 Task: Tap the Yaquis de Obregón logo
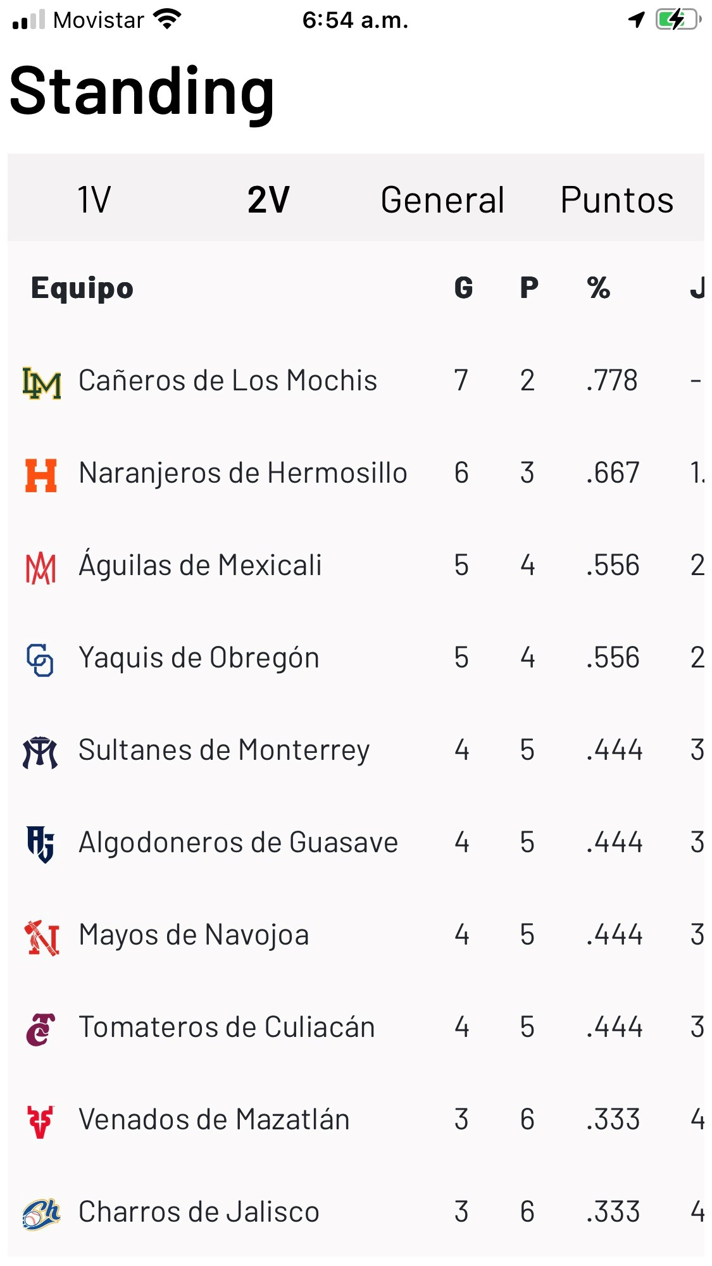(40, 660)
